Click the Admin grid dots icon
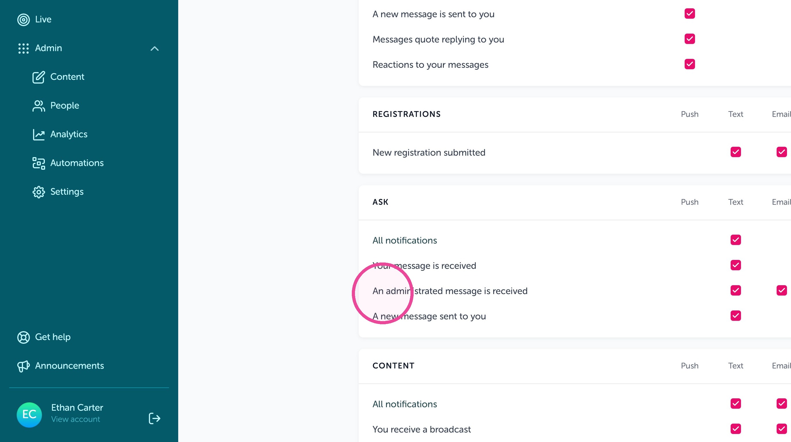The height and width of the screenshot is (442, 791). tap(23, 49)
